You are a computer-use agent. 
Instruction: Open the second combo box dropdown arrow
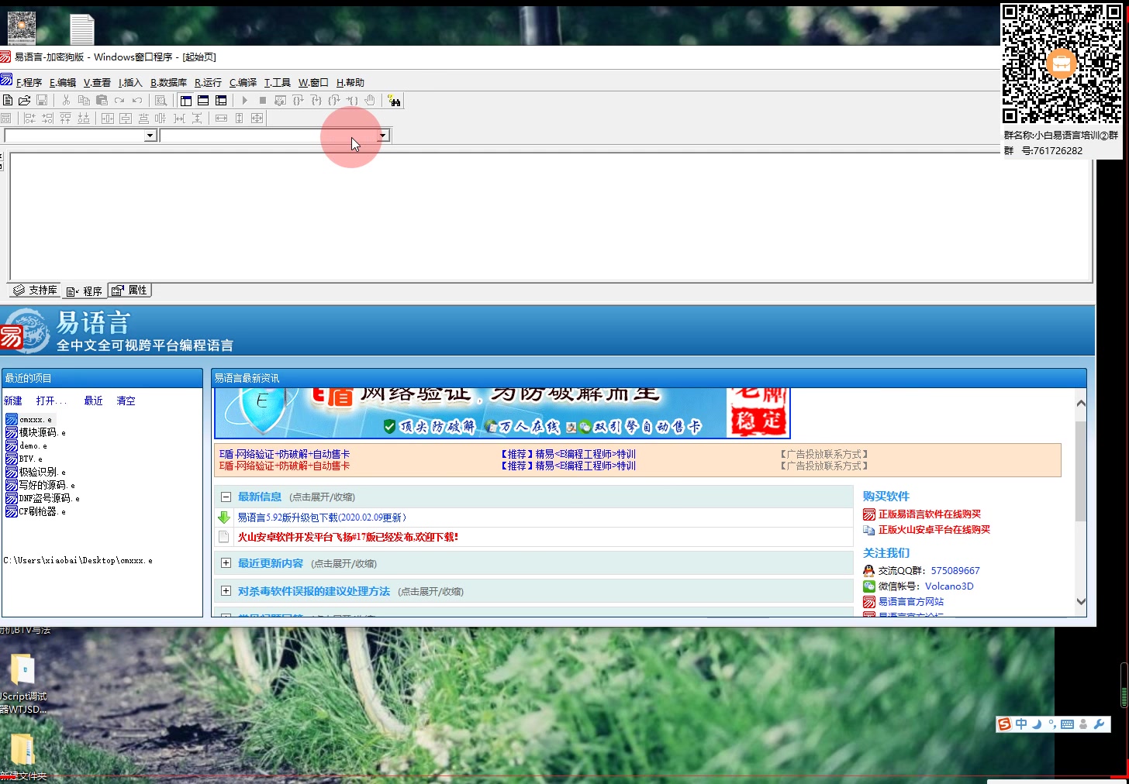coord(382,136)
